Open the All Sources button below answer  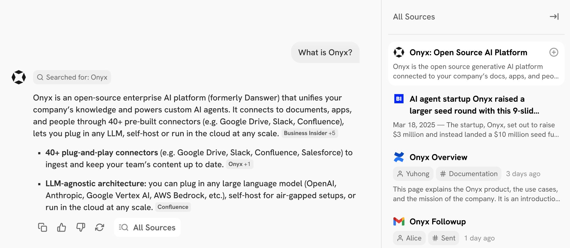pos(147,227)
